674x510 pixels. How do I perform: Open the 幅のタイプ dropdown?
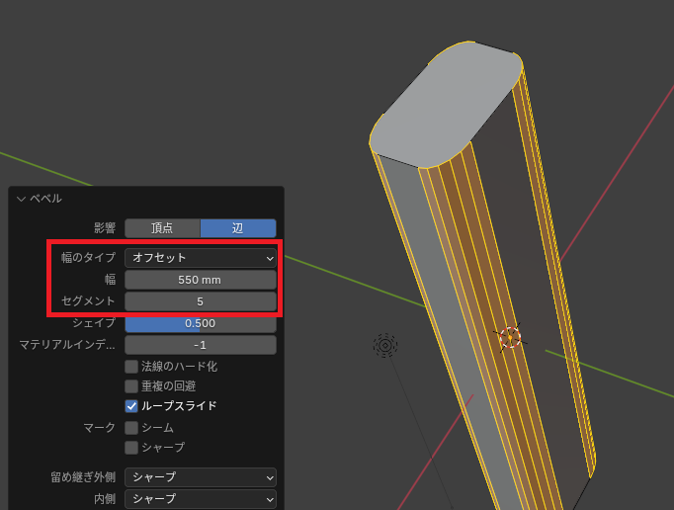(201, 258)
